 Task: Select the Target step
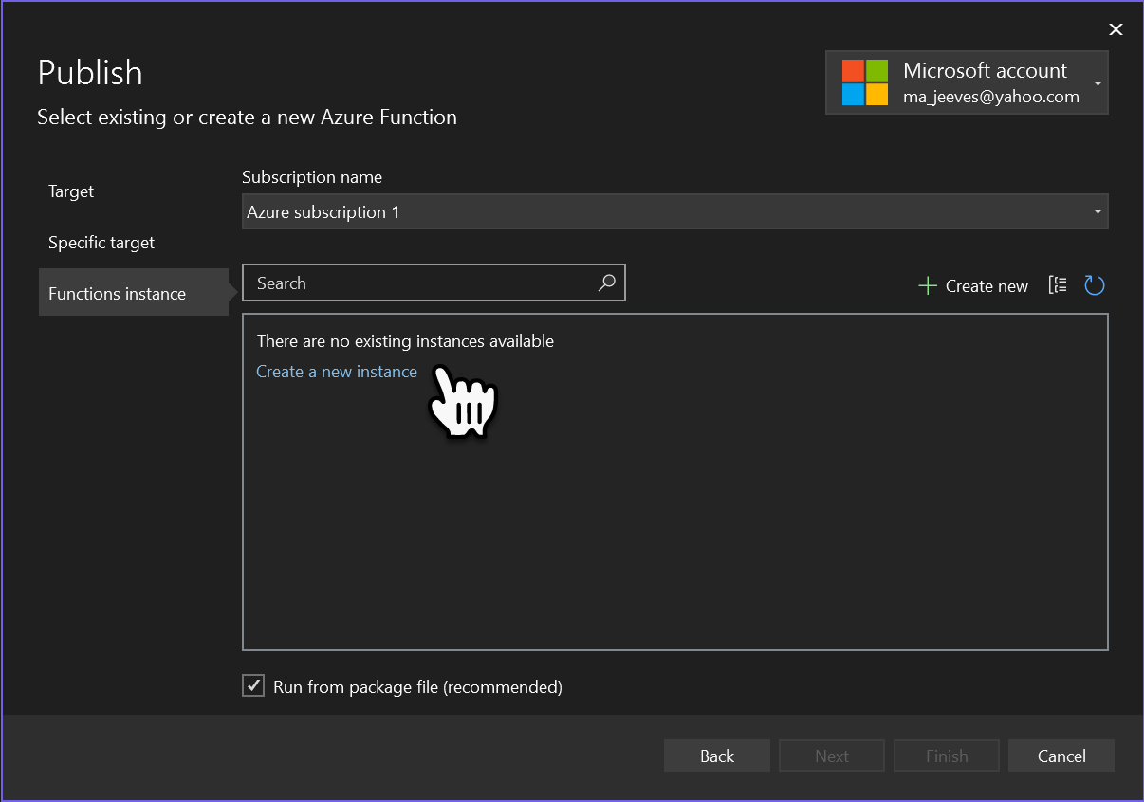tap(70, 191)
